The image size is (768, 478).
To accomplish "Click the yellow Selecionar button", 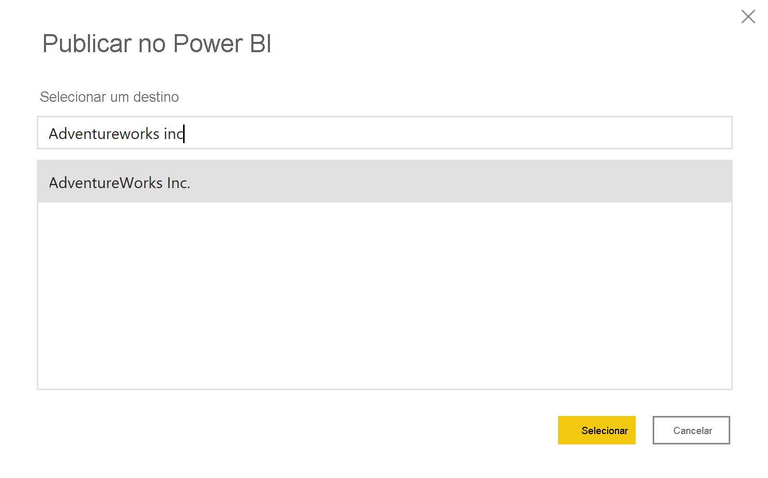I will (x=596, y=430).
